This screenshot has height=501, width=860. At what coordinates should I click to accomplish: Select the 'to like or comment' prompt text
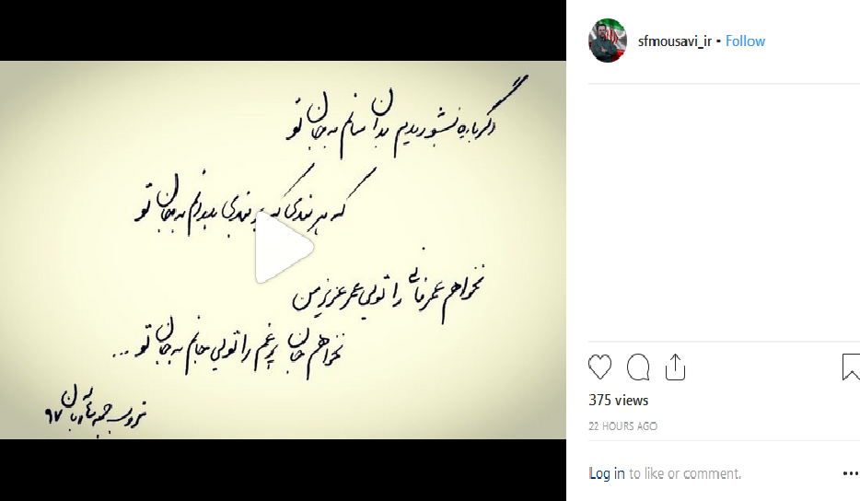tap(685, 473)
